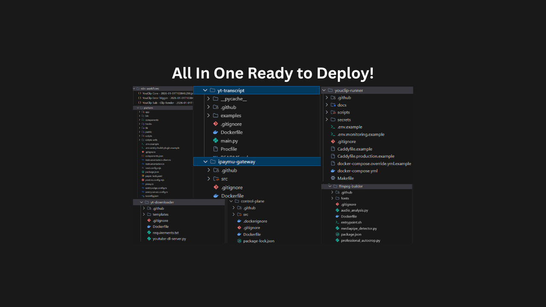
Task: Expand the src folder under ipaymu-gateway
Action: coord(209,179)
